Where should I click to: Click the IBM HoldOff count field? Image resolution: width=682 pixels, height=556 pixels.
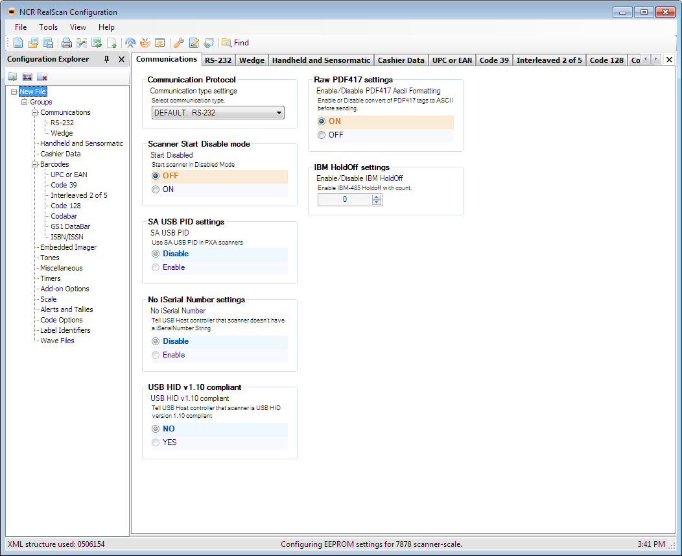[x=345, y=199]
